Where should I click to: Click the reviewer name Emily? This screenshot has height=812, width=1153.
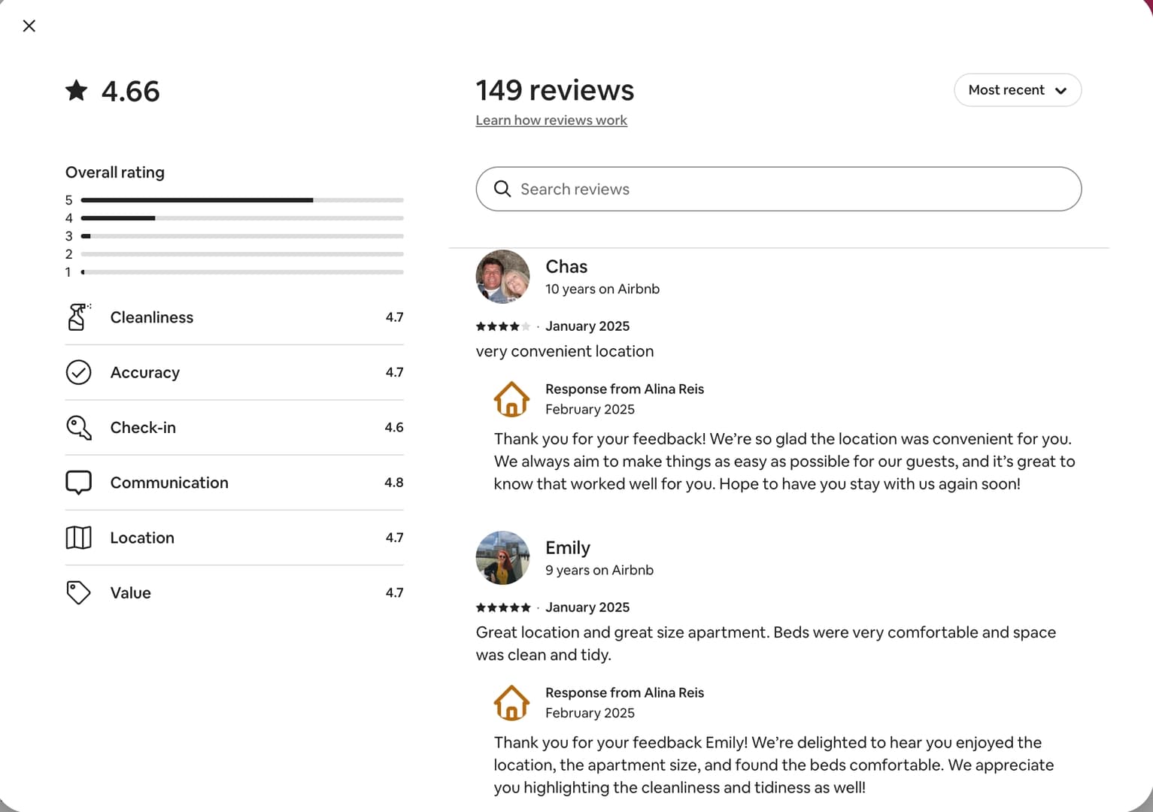(568, 548)
